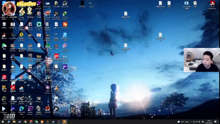Viewport: 220px width, 124px height.
Task: Open the taskbar weather widget showing 29°C
Action: [x=183, y=122]
